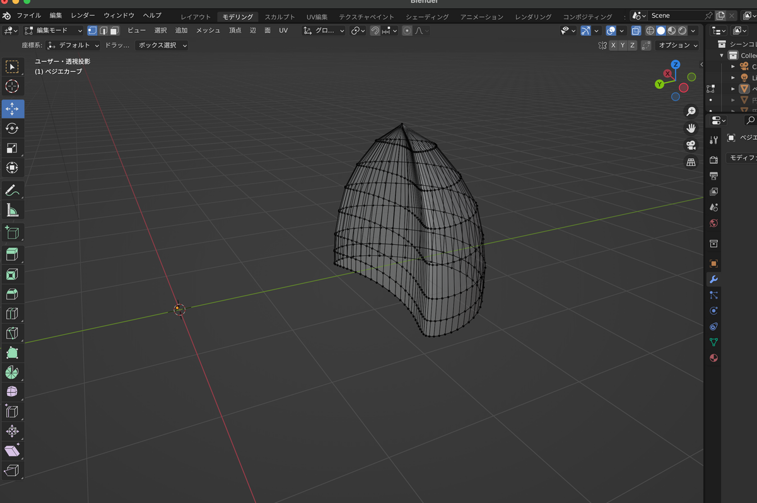
Task: Open the ボックス選択 dropdown
Action: pos(163,45)
